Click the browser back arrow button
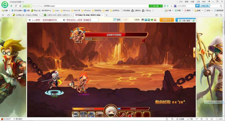 (x=12, y=6)
